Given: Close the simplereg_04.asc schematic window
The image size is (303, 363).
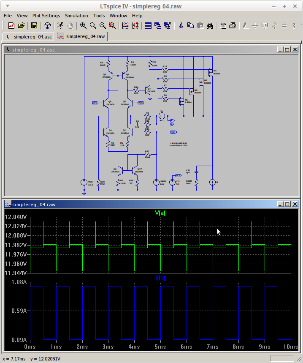Looking at the screenshot, I should tap(295, 49).
